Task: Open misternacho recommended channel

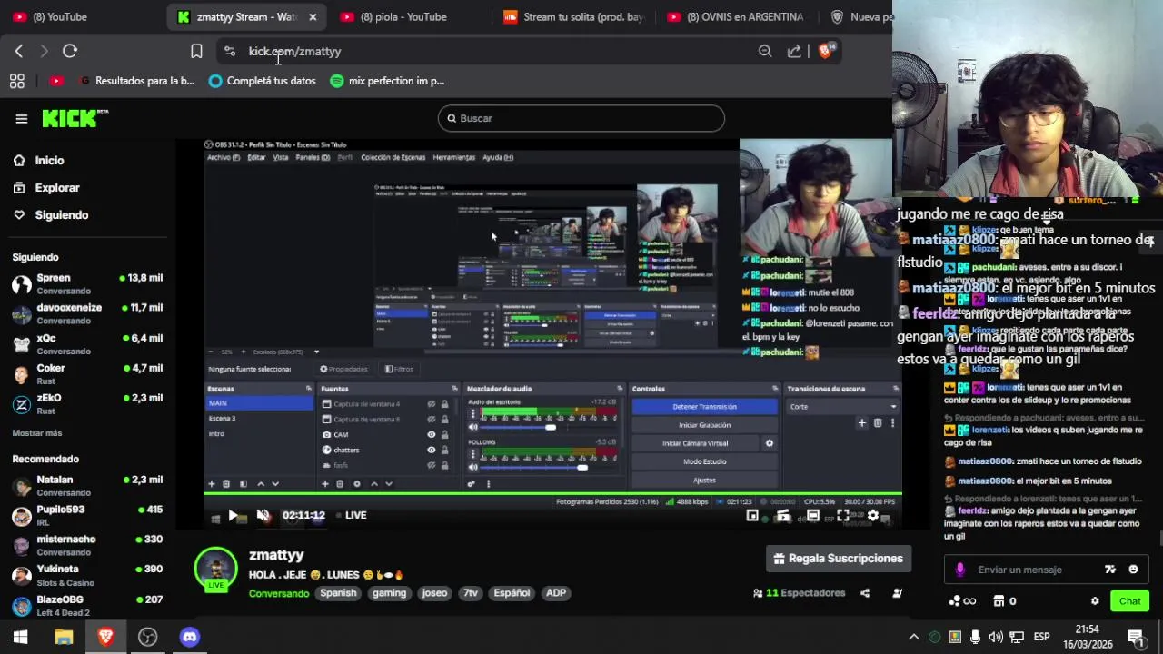Action: pos(87,545)
